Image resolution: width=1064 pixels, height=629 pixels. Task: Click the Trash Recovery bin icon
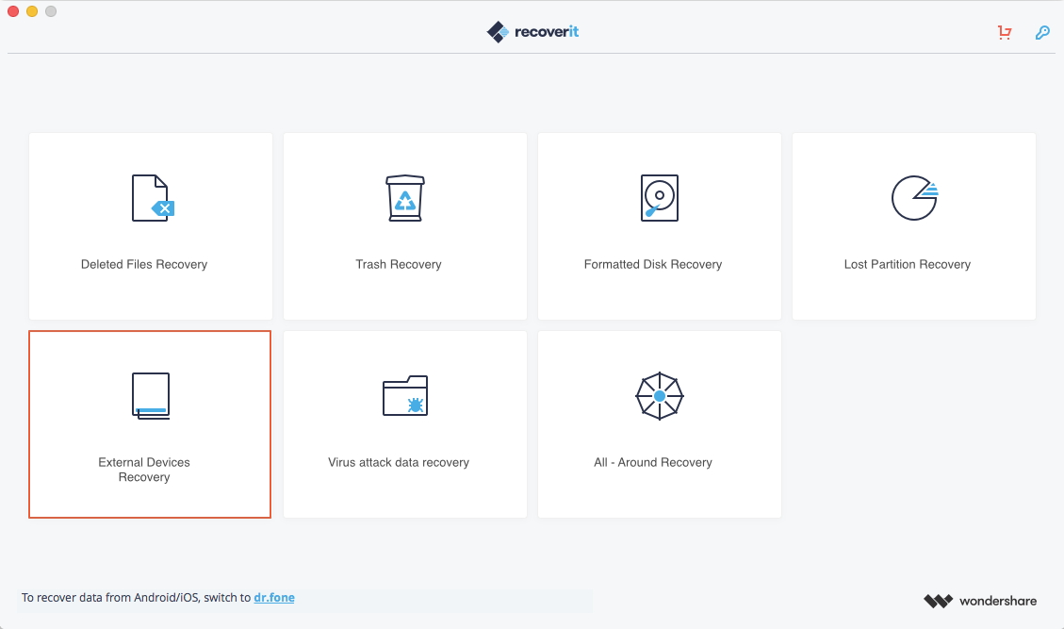tap(405, 198)
